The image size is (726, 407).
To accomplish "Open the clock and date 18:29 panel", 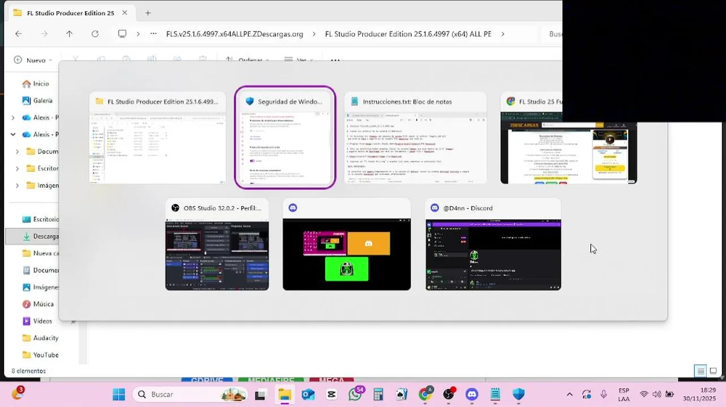I will point(699,394).
